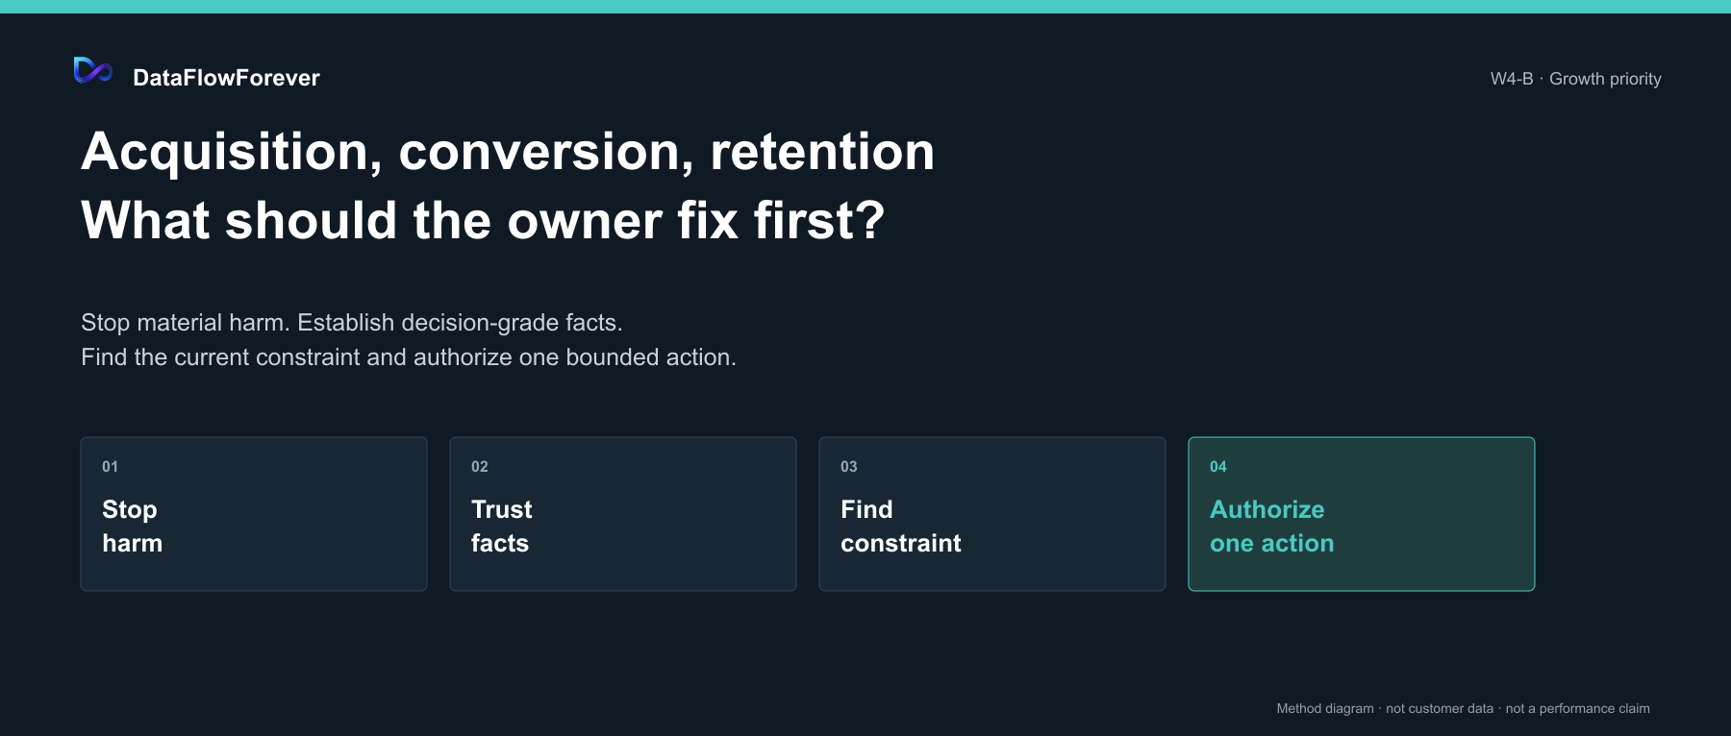Click the What should the owner fix first heading
The height and width of the screenshot is (736, 1731).
pyautogui.click(x=483, y=220)
